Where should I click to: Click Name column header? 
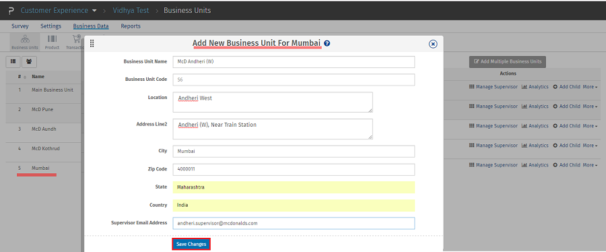tap(38, 77)
